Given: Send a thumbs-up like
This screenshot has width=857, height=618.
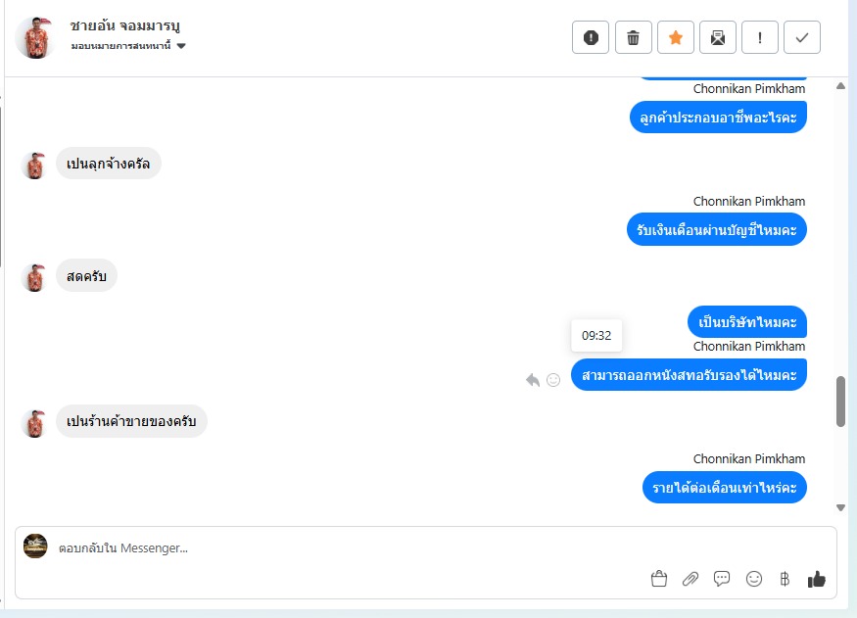Looking at the screenshot, I should click(817, 579).
